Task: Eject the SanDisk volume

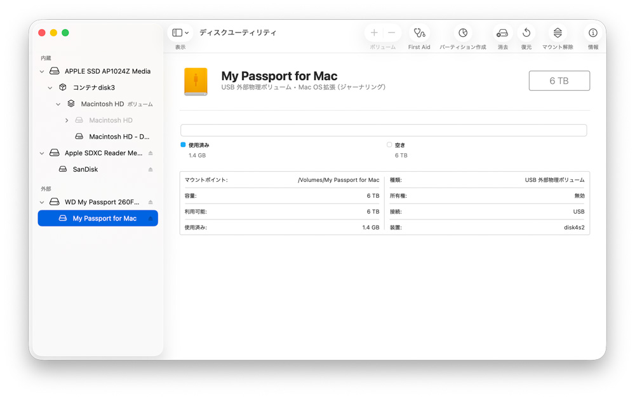Action: point(150,169)
